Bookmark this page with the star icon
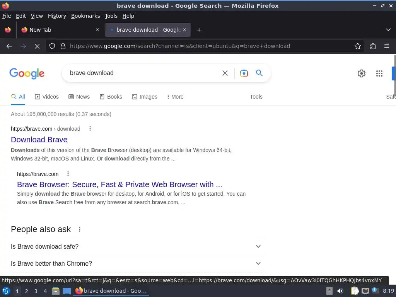The height and width of the screenshot is (297, 396). pyautogui.click(x=358, y=46)
